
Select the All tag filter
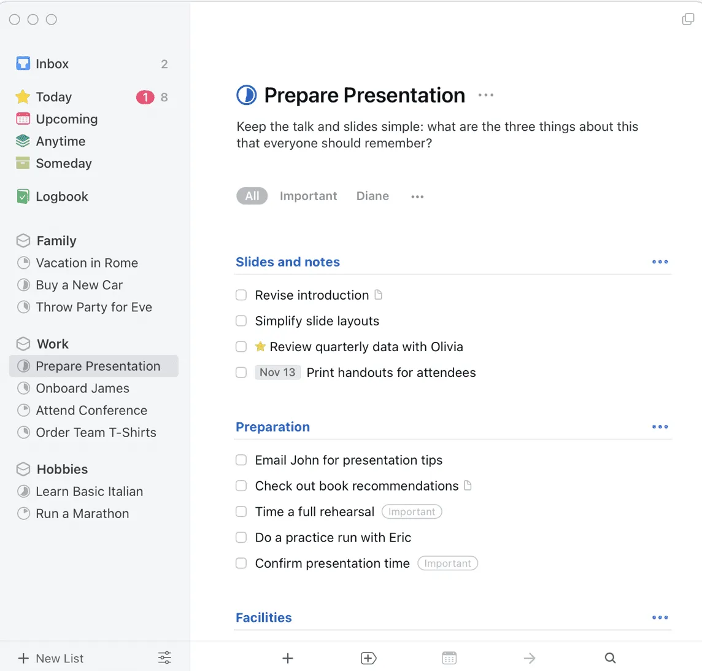[252, 196]
